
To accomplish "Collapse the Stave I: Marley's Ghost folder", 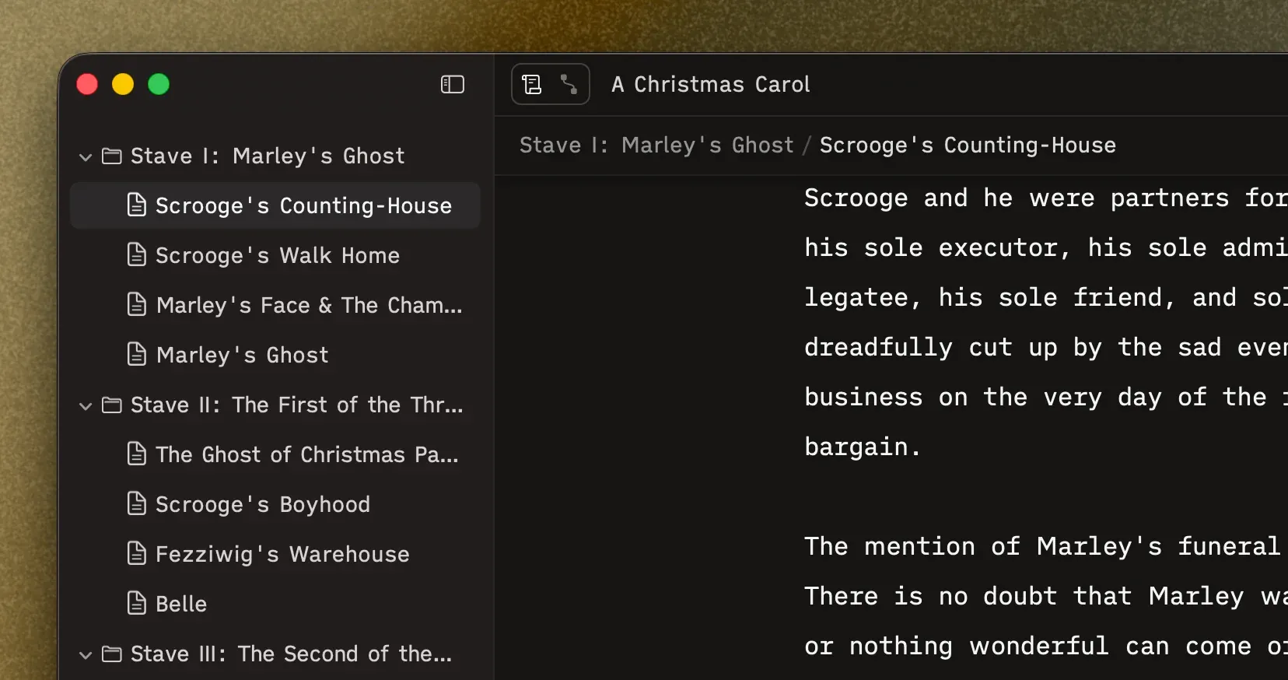I will (x=86, y=157).
